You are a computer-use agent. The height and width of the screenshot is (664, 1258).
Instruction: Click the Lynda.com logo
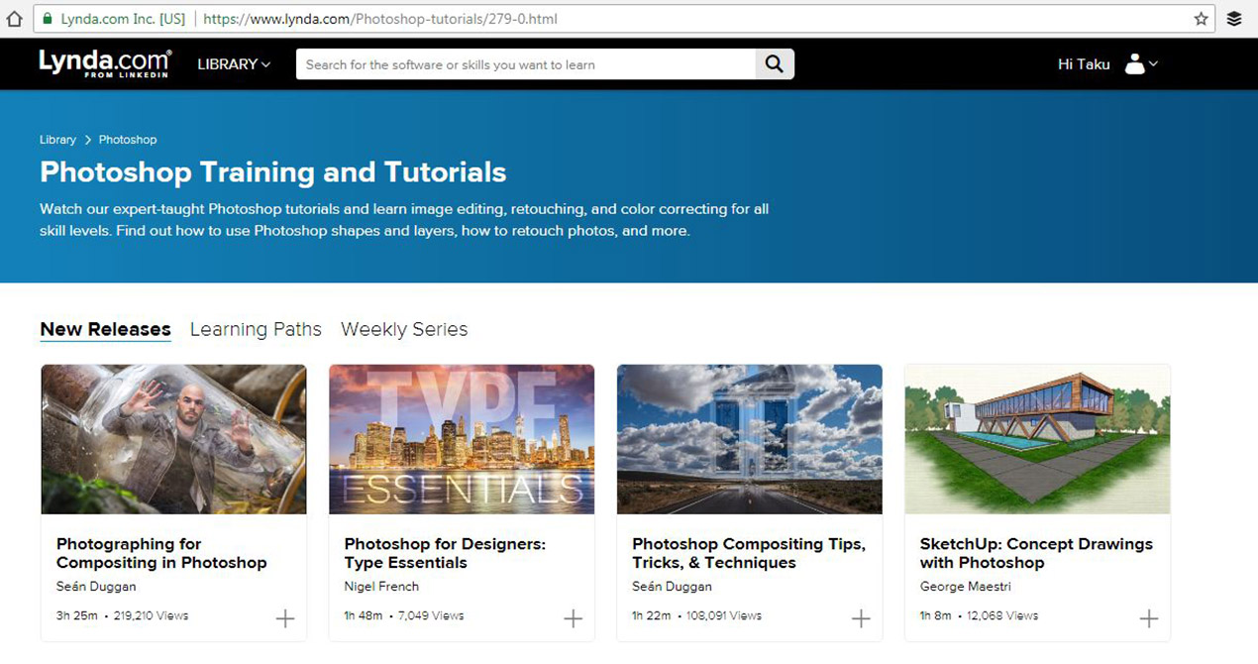click(105, 63)
